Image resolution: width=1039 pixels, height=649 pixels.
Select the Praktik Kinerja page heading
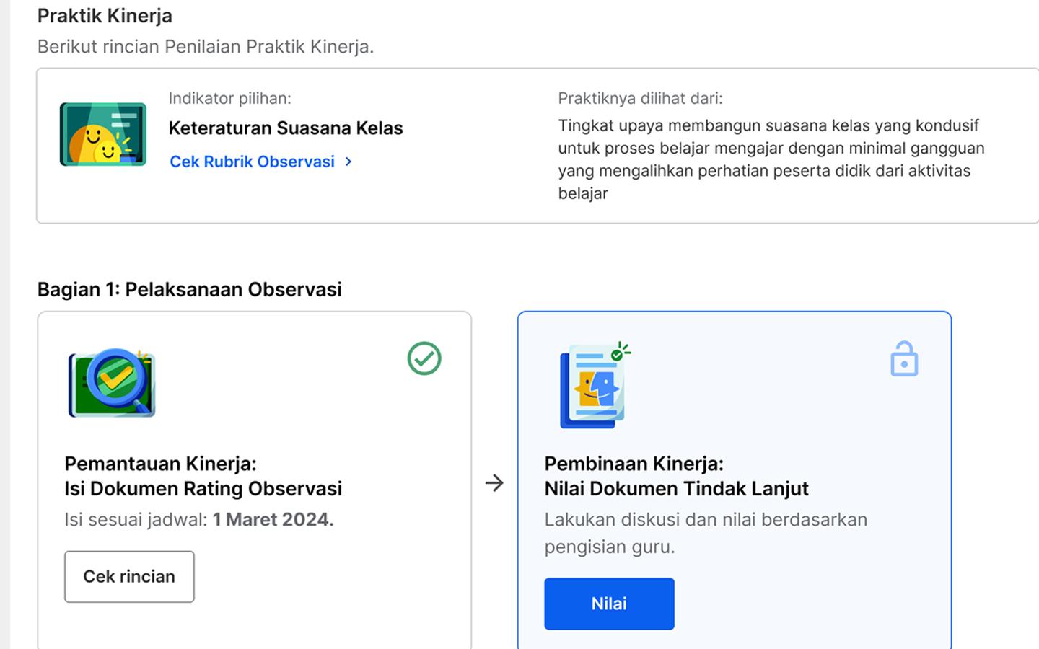pyautogui.click(x=105, y=15)
